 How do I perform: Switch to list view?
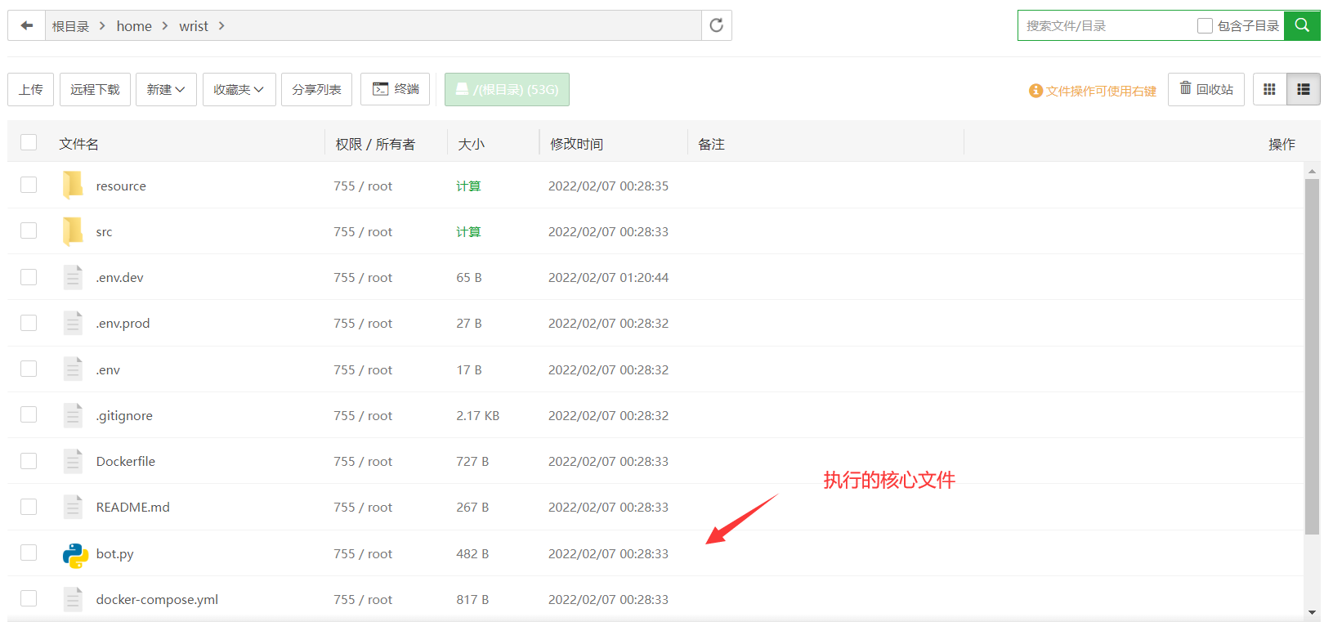1304,89
